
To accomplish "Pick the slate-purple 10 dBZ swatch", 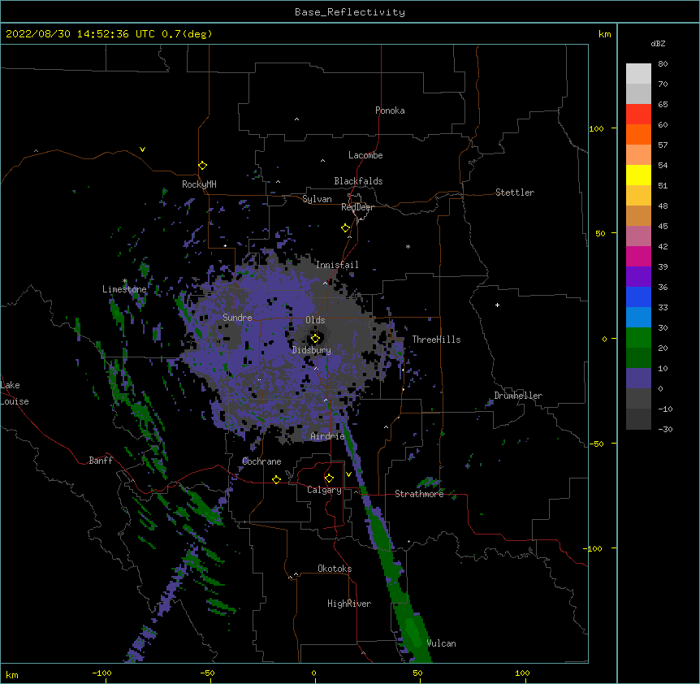I will [638, 378].
